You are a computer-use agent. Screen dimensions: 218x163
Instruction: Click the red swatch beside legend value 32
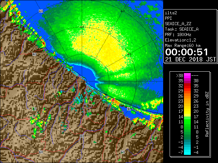point(187,86)
